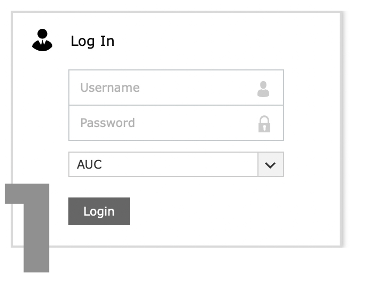Image resolution: width=376 pixels, height=285 pixels.
Task: Click the Username placeholder text
Action: coord(110,88)
